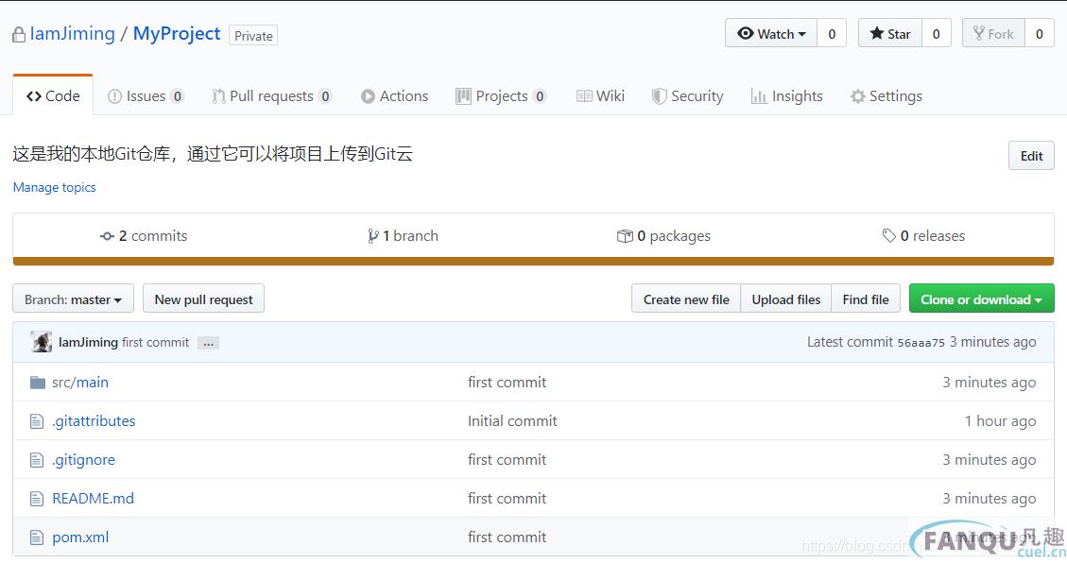Viewport: 1067px width, 563px height.
Task: Expand the commit message ellipsis
Action: point(209,343)
